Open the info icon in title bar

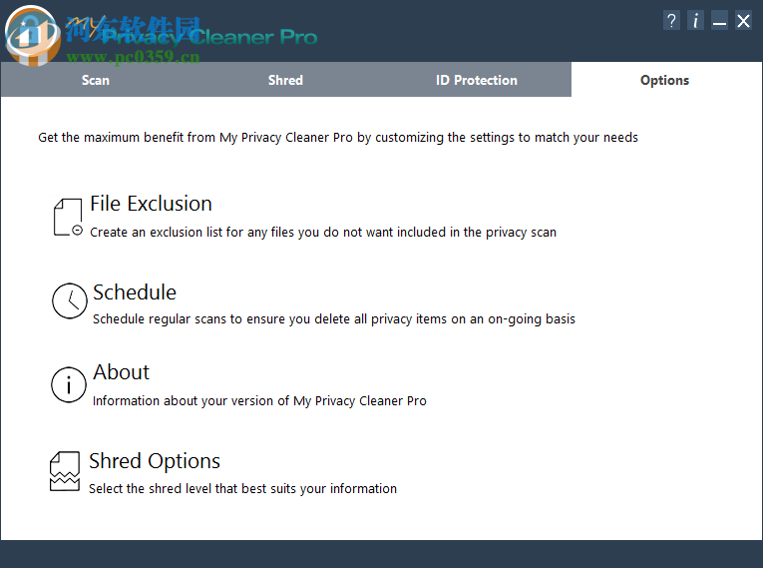coord(695,21)
